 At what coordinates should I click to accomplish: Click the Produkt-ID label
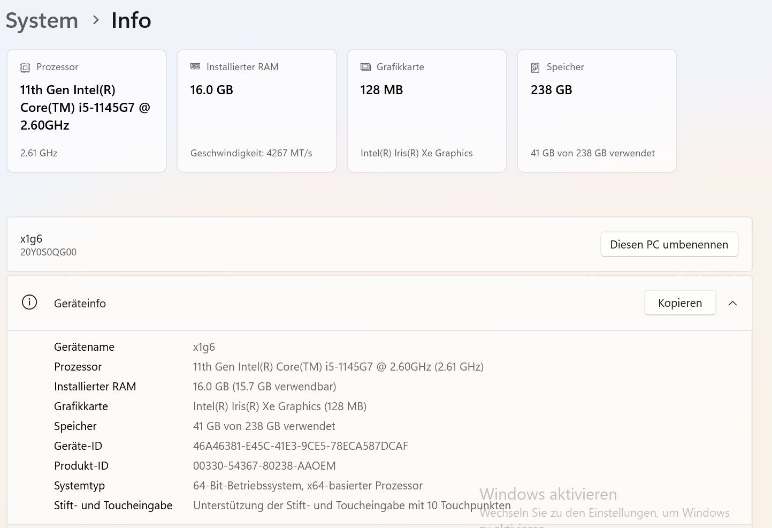coord(81,466)
